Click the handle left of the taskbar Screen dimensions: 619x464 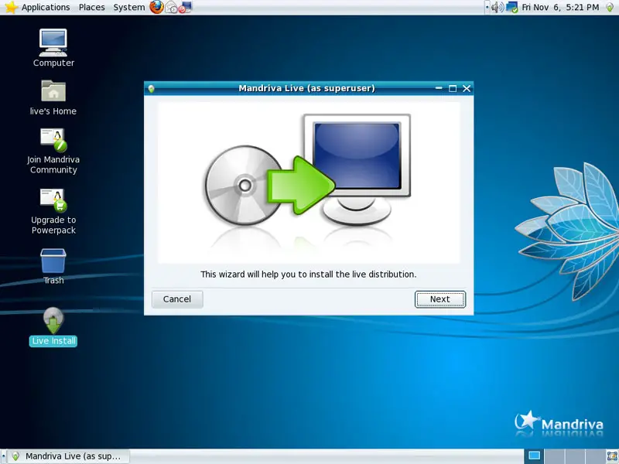click(3, 456)
